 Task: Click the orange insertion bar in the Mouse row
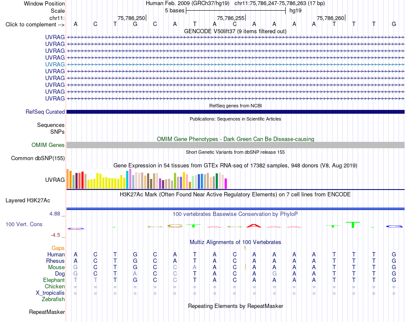tap(245, 267)
